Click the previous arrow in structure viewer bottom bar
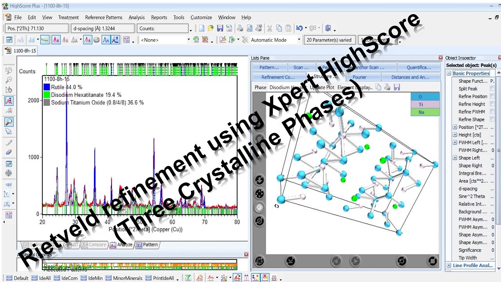 [x=336, y=261]
